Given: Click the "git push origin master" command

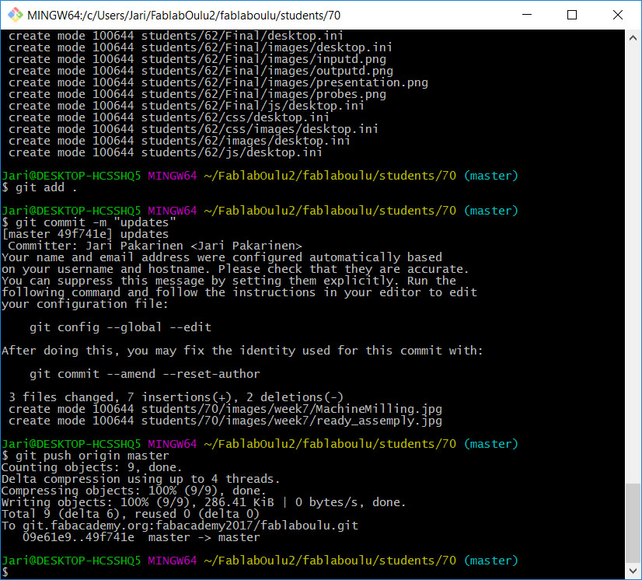Looking at the screenshot, I should [x=85, y=456].
